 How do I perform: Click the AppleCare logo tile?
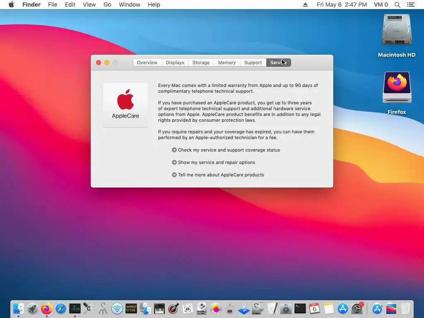[x=125, y=105]
